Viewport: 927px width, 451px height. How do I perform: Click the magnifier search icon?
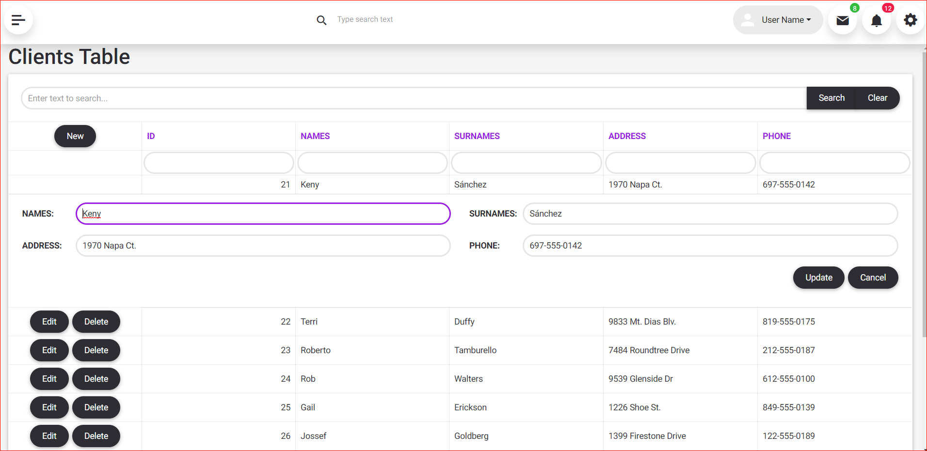tap(321, 20)
